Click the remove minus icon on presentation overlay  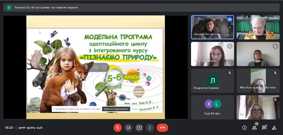click(x=105, y=67)
